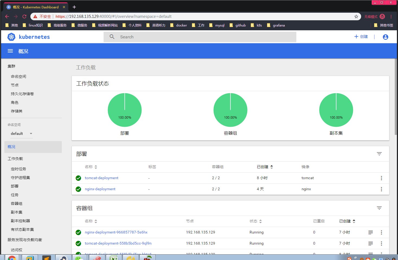Image resolution: width=398 pixels, height=260 pixels.
Task: Open a new browser tab
Action: pyautogui.click(x=74, y=7)
